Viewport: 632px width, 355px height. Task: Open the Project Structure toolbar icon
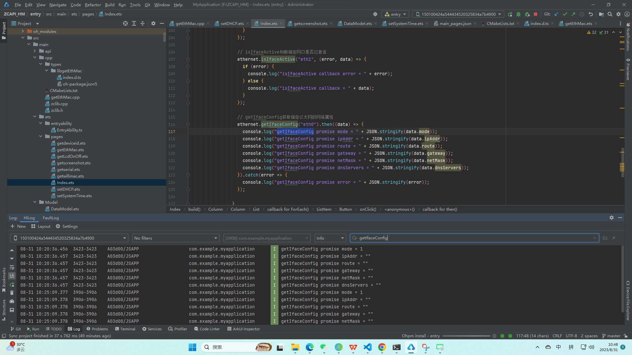point(601,14)
